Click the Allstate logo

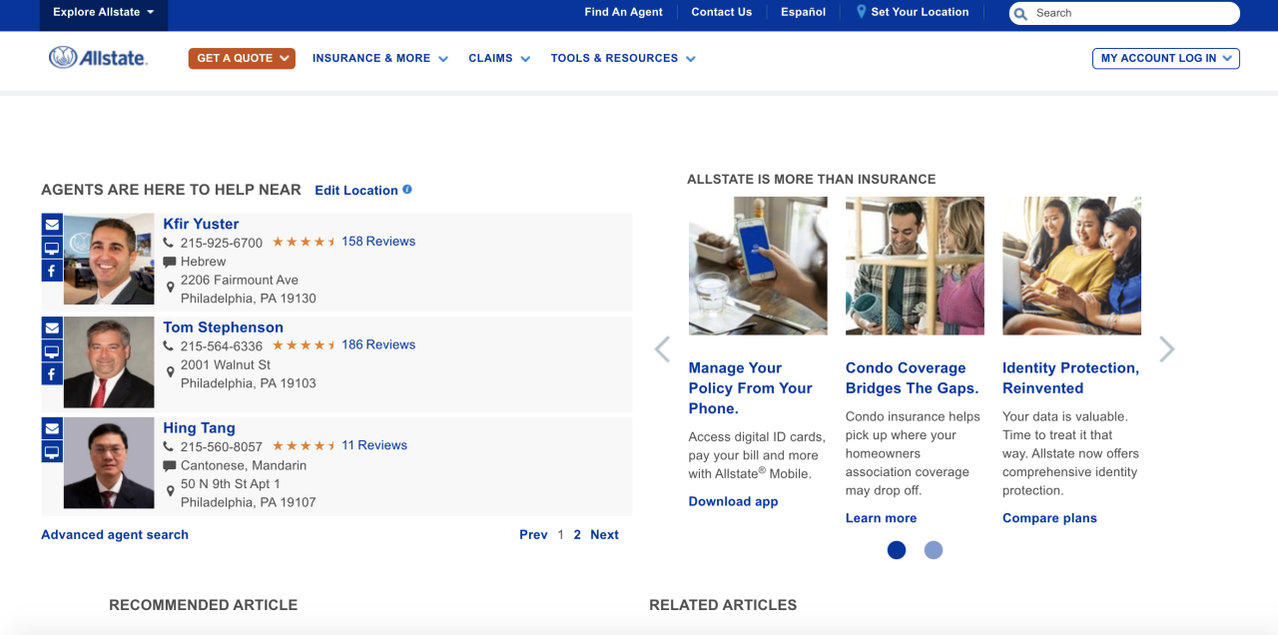pyautogui.click(x=98, y=58)
